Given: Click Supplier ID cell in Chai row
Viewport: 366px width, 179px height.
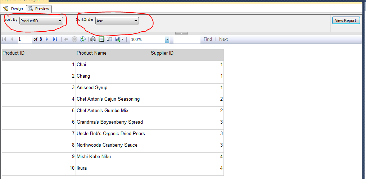Looking at the screenshot, I should [187, 66].
